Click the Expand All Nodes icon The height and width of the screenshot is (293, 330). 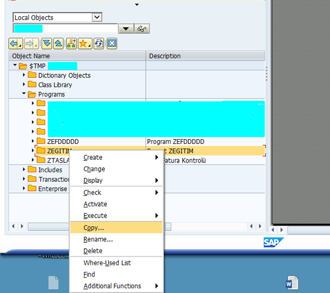[x=46, y=43]
